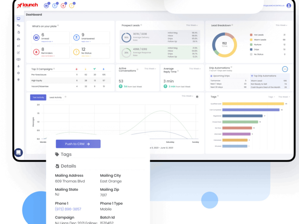Click the Qualified Lead yellow bar
299x224 pixels.
[x=253, y=104]
